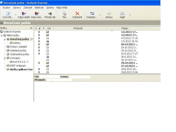
Task: Click the Odeslat/... send-receive icon
Action: pos(92,13)
